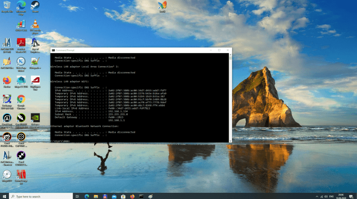The height and width of the screenshot is (199, 357).
Task: Click the Windows Start button
Action: [4, 196]
